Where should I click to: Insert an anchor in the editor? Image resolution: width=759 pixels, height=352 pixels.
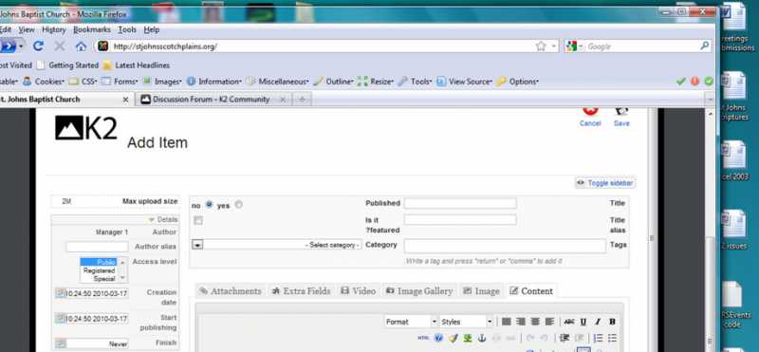(x=482, y=338)
